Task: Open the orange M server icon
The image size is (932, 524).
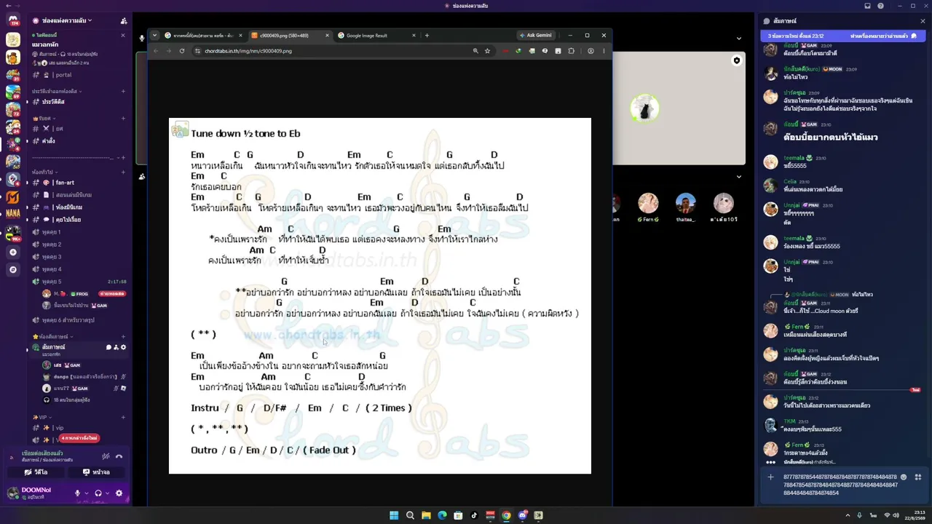Action: pos(13,197)
